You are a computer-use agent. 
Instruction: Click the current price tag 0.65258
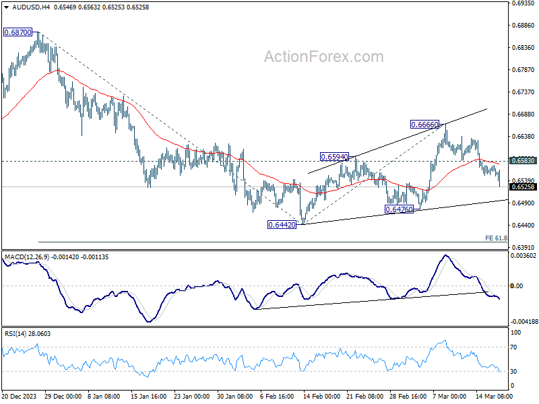click(524, 187)
